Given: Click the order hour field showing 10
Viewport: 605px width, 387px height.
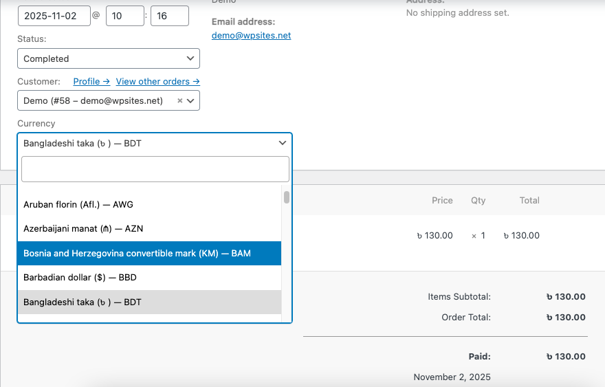Looking at the screenshot, I should [124, 15].
